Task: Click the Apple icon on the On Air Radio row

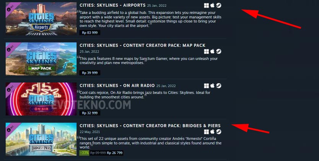Action: [x=212, y=85]
